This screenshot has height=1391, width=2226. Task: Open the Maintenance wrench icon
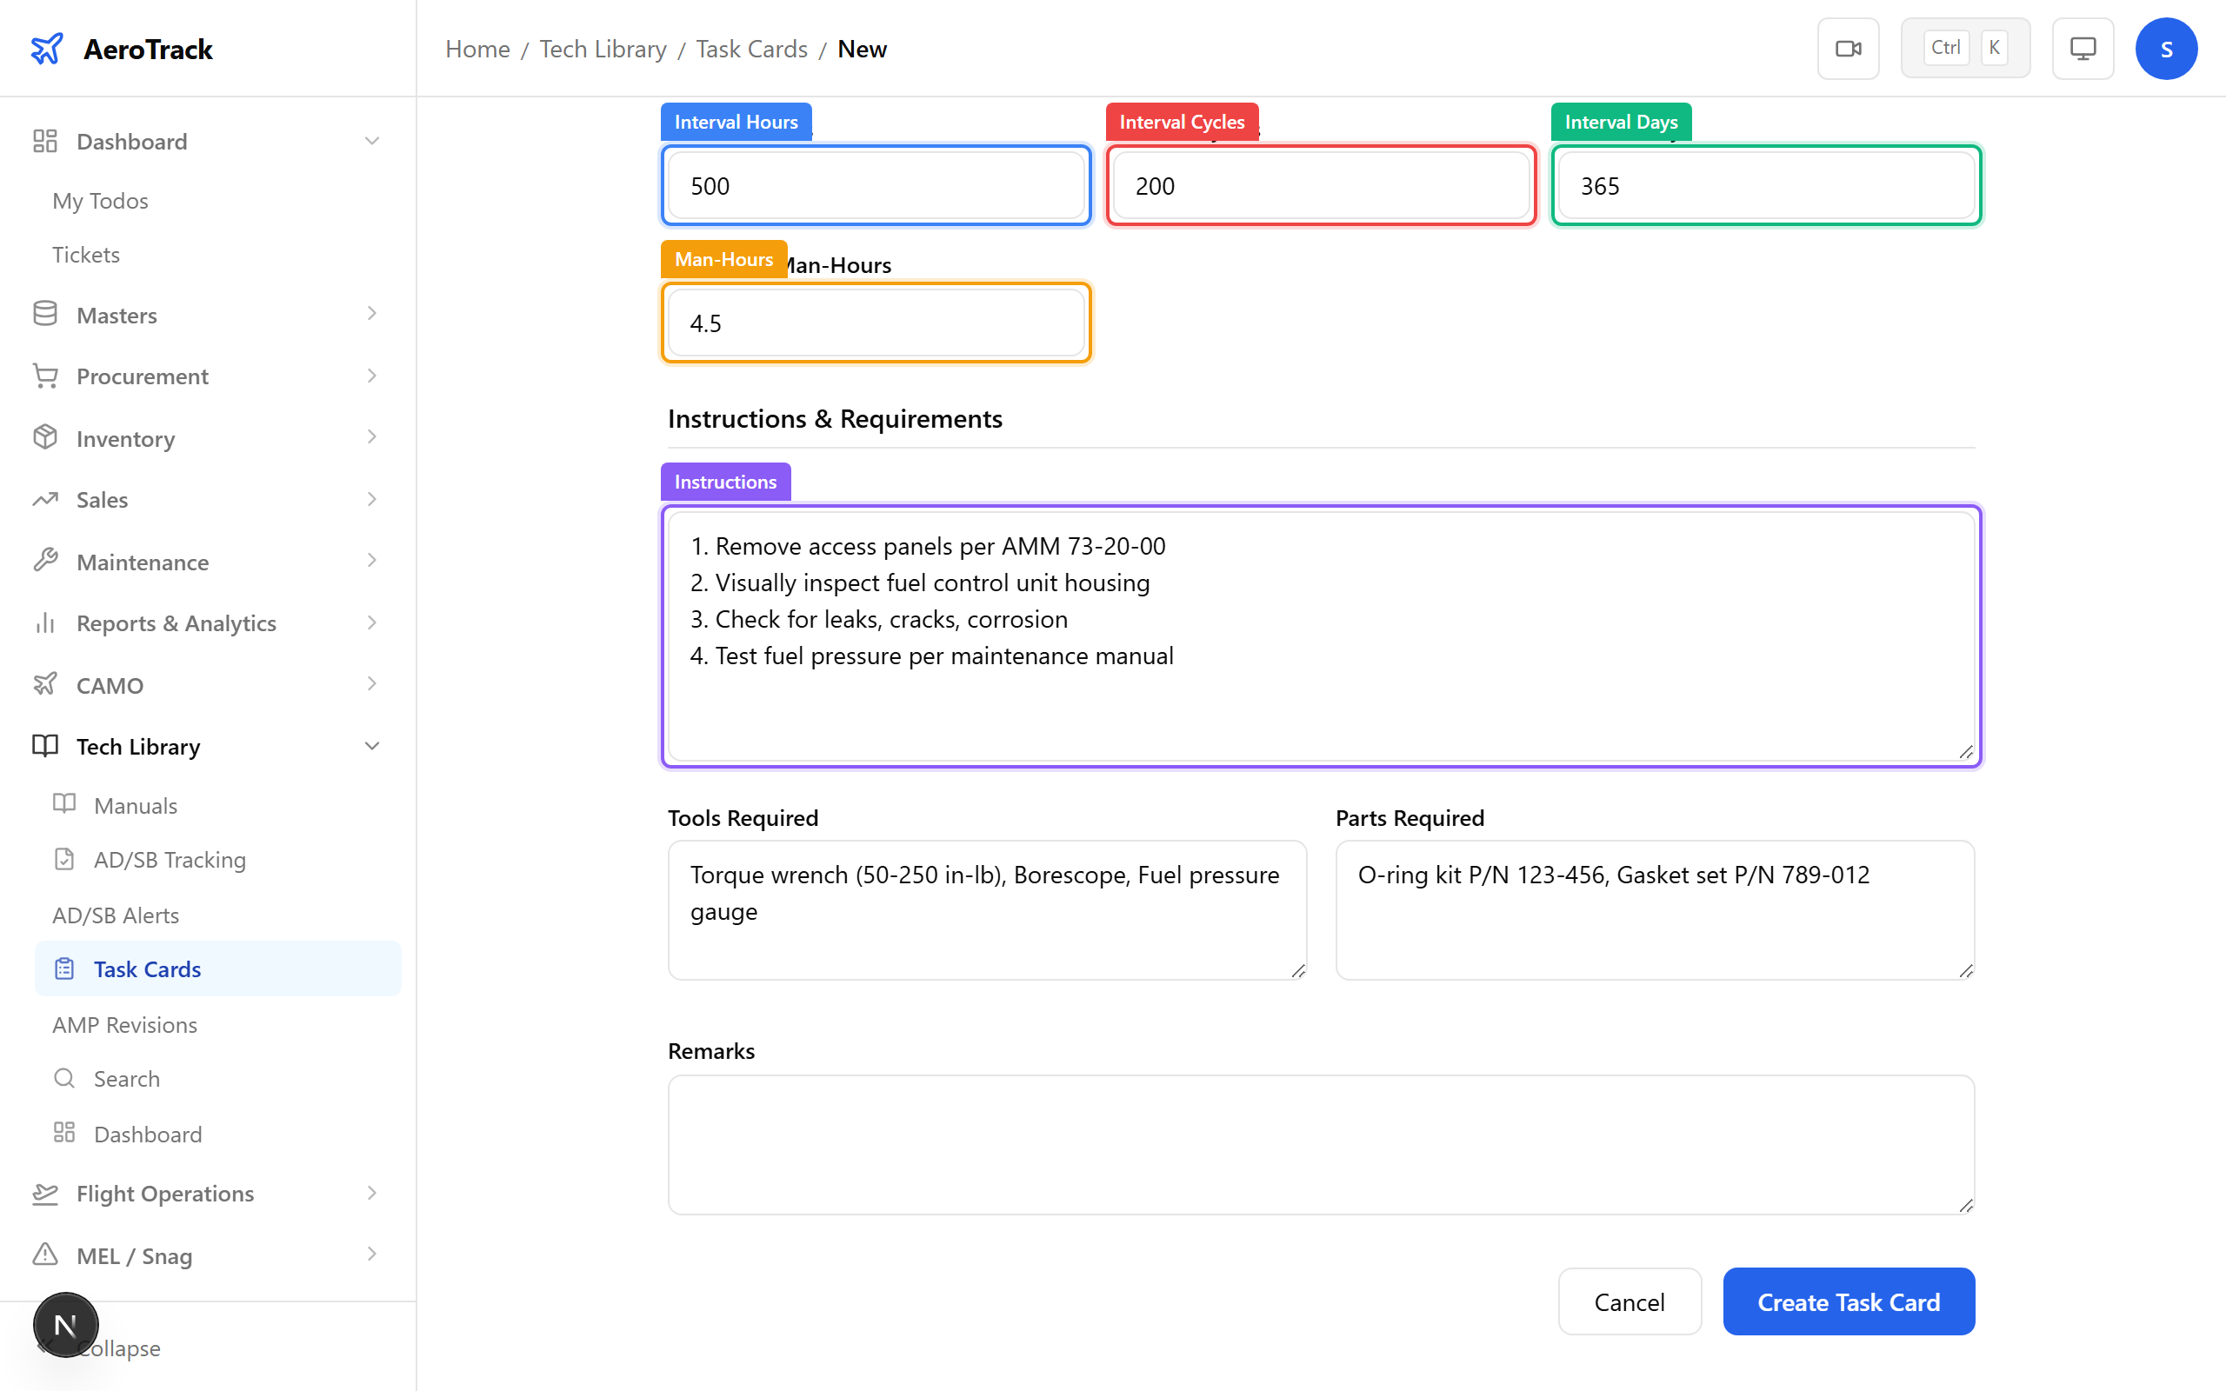[45, 562]
